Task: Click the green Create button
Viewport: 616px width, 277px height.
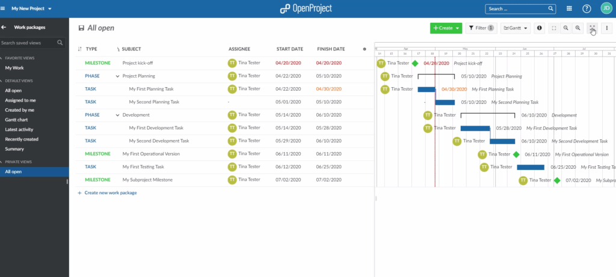Action: (x=446, y=28)
